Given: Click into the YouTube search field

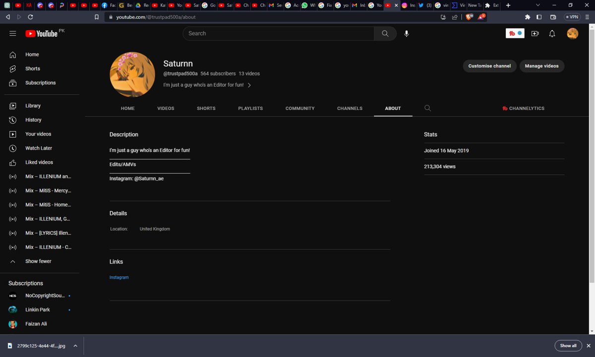Looking at the screenshot, I should 279,34.
